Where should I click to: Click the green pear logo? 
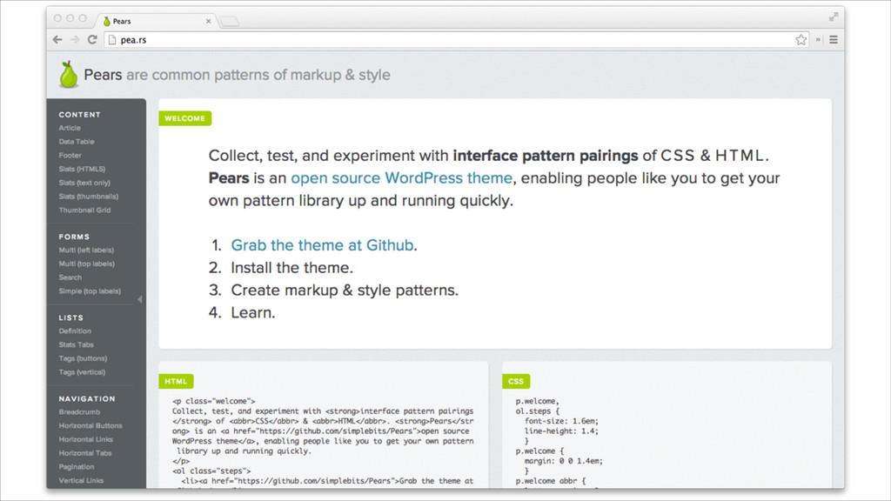pyautogui.click(x=68, y=75)
